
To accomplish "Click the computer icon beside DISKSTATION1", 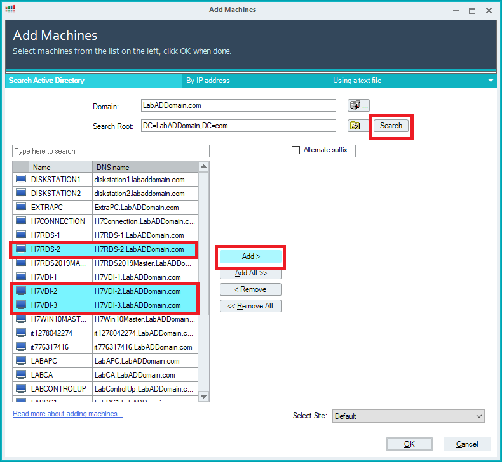I will (21, 180).
